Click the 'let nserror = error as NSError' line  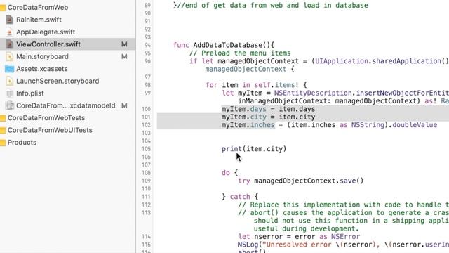(x=299, y=237)
